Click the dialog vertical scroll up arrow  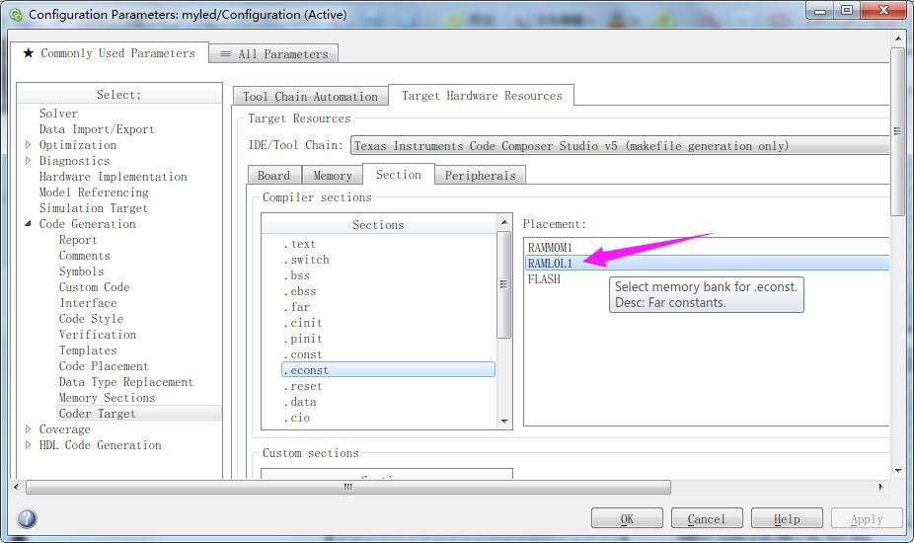click(x=897, y=39)
